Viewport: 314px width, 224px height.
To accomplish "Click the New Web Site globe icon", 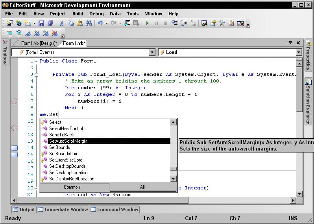I will [19, 23].
